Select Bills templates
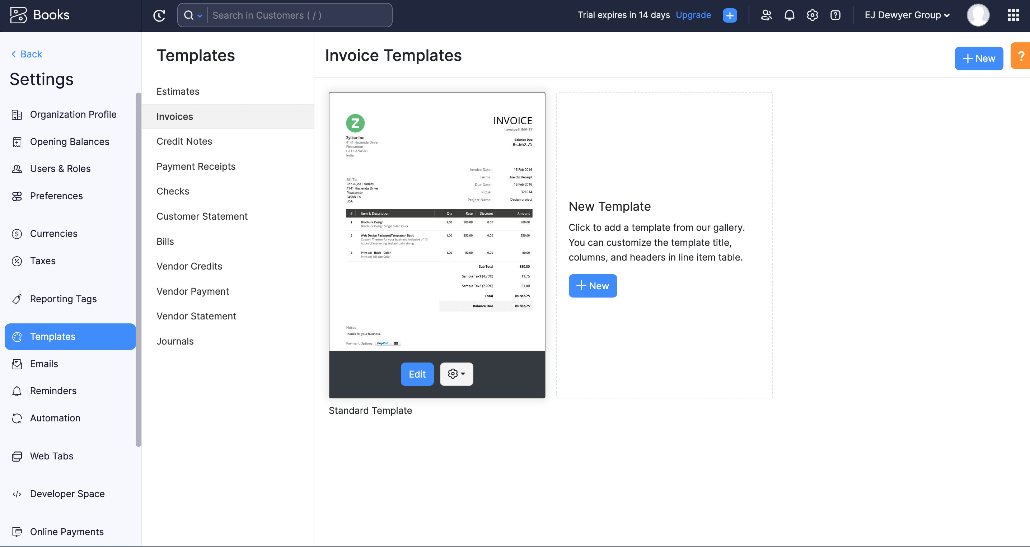The image size is (1030, 547). click(228, 242)
